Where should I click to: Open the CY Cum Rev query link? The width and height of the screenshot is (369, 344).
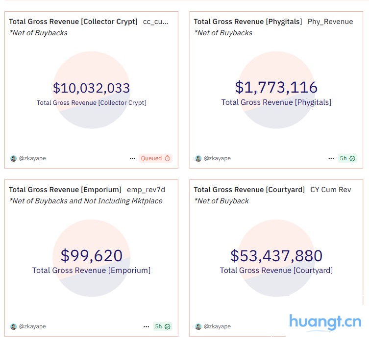[330, 190]
